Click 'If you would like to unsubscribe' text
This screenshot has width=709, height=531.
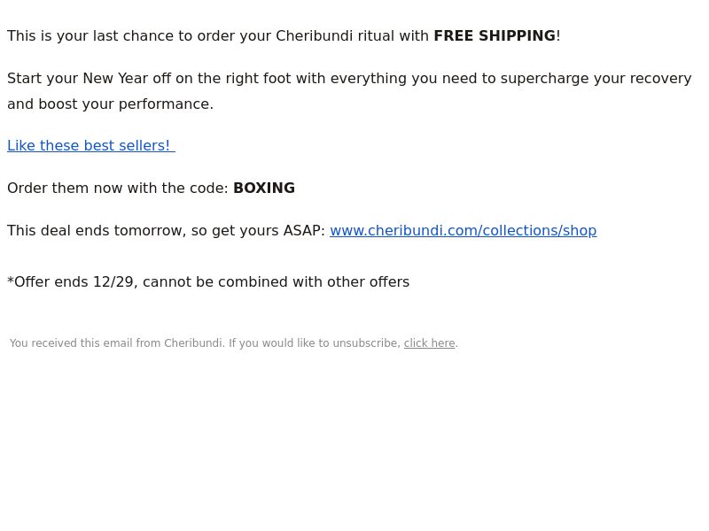click(x=315, y=343)
